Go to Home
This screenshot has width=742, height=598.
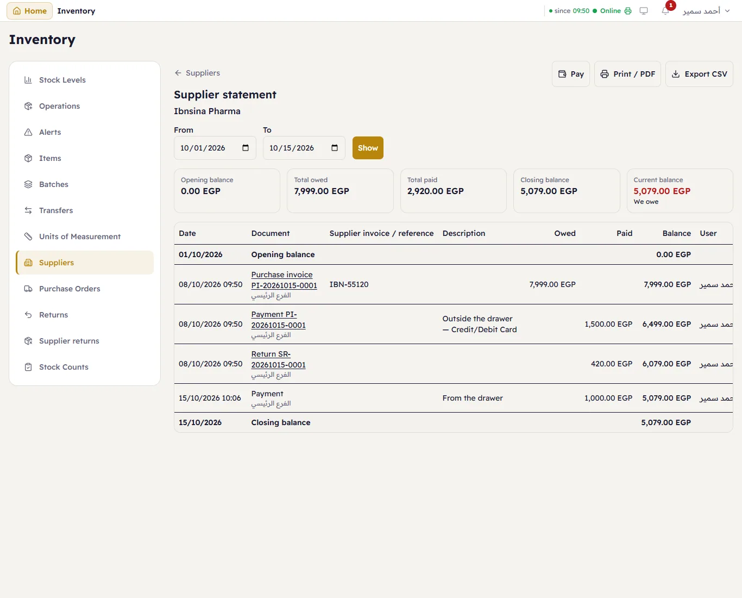point(30,11)
